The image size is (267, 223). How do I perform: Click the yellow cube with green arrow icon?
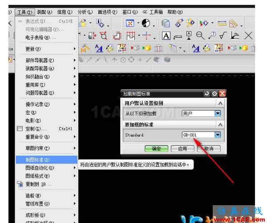[x=146, y=48]
